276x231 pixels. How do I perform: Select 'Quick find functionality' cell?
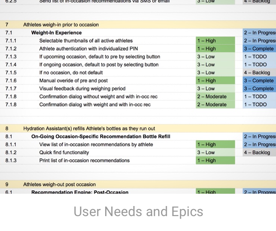(64, 152)
